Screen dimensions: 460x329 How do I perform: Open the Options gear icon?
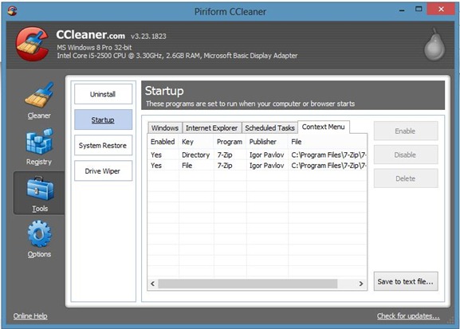click(x=39, y=233)
